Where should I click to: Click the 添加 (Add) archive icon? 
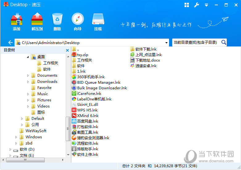(x=17, y=19)
